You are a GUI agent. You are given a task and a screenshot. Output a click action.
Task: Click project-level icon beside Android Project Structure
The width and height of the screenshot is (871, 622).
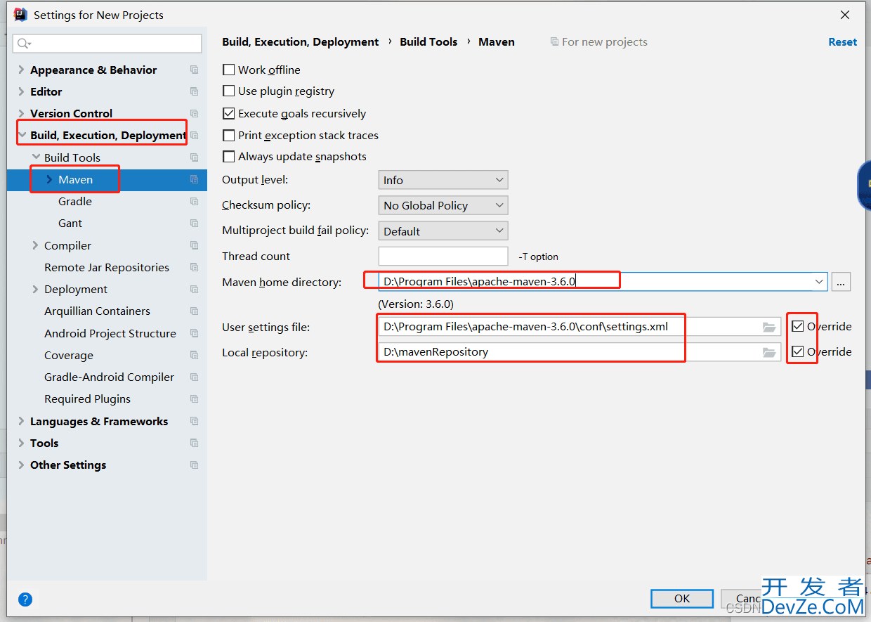click(195, 334)
